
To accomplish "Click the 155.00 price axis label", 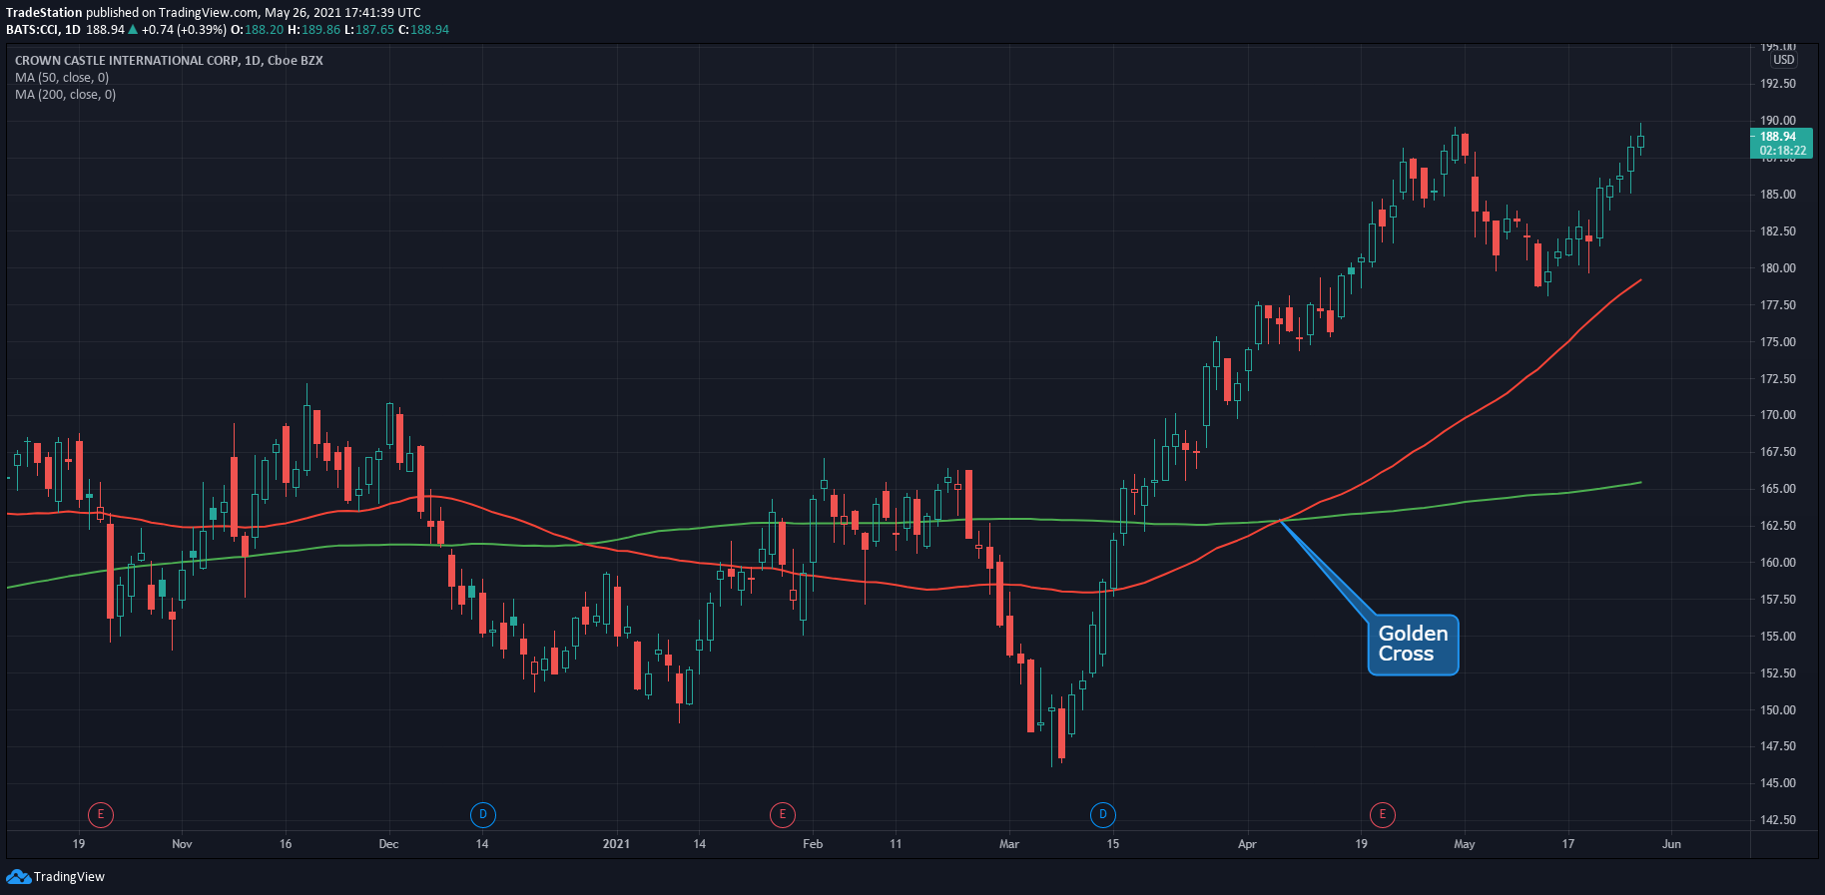I will coord(1777,636).
